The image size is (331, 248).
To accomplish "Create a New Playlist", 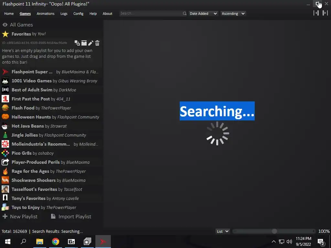I will tap(20, 217).
